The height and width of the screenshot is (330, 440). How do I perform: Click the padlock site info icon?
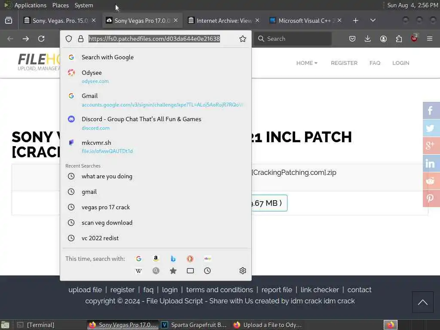[x=81, y=39]
